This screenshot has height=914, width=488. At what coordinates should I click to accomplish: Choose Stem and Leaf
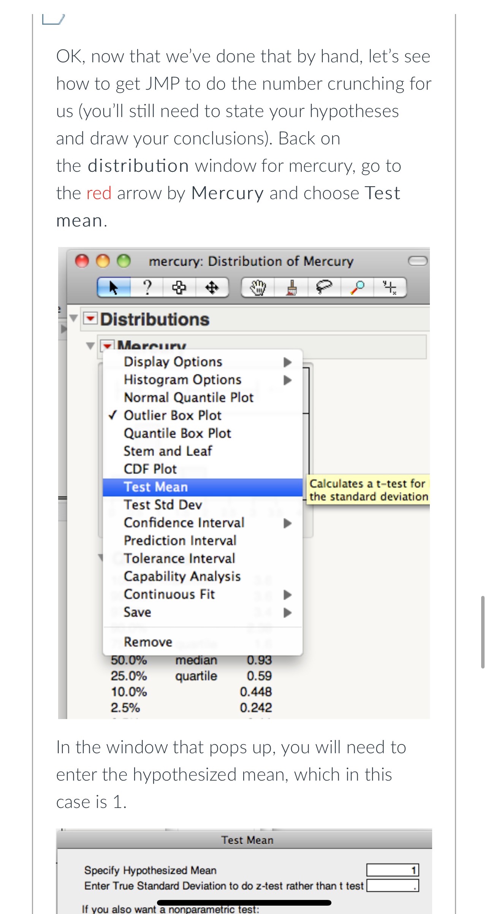tap(203, 451)
